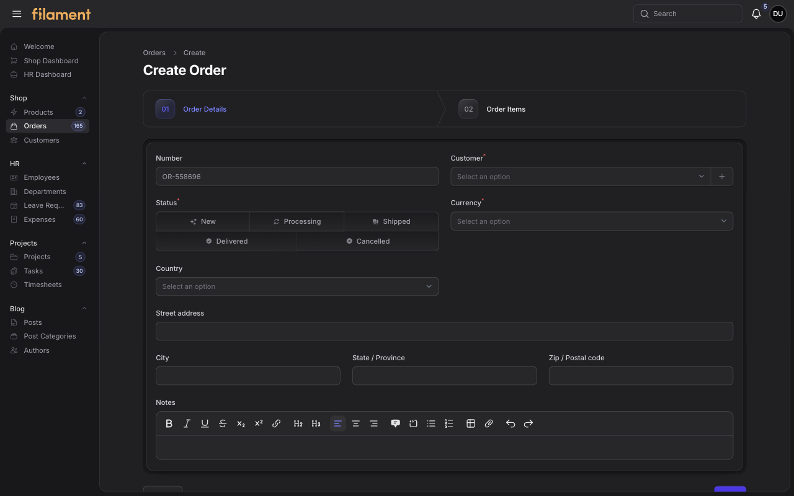The width and height of the screenshot is (794, 496).
Task: Align Notes text to the right
Action: 374,423
